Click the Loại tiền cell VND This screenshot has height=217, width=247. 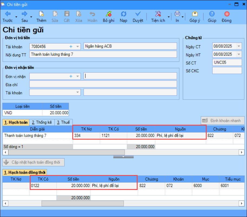pyautogui.click(x=22, y=113)
